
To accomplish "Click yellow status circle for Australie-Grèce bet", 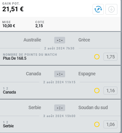I will coord(97,57).
